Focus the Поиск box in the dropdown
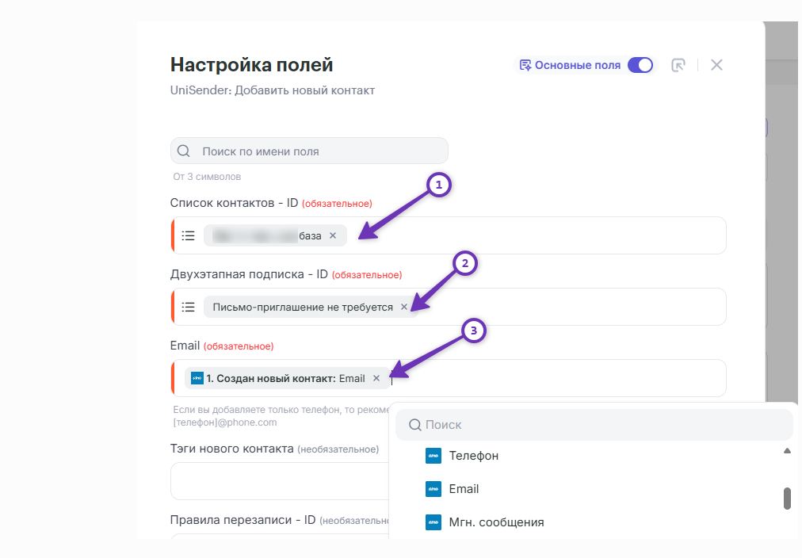Screen dimensions: 802x558 [x=594, y=425]
